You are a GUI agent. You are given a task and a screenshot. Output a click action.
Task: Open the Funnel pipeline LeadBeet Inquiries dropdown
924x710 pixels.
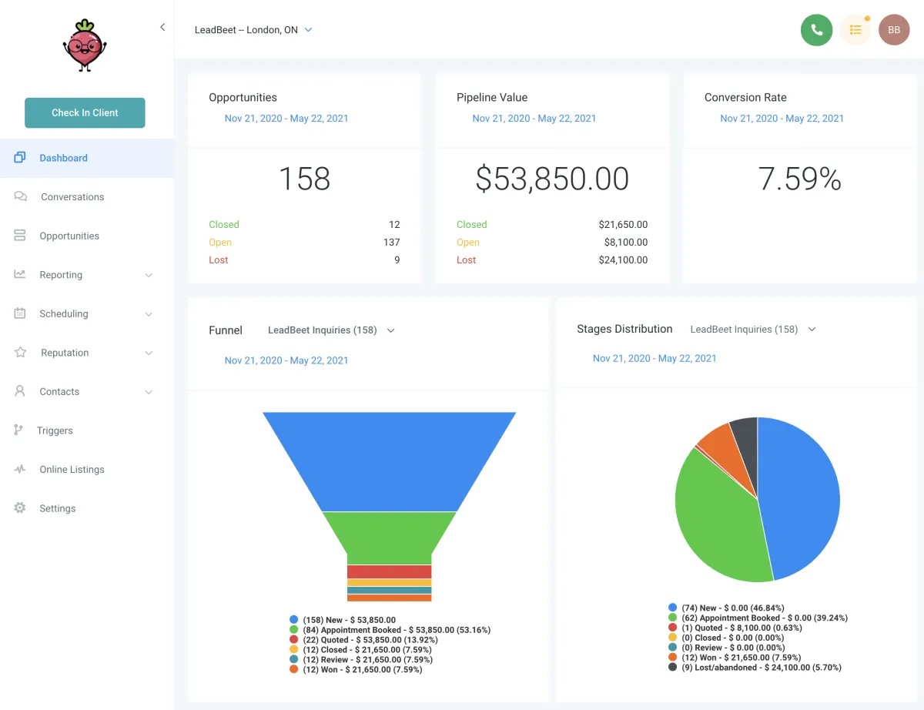[331, 330]
